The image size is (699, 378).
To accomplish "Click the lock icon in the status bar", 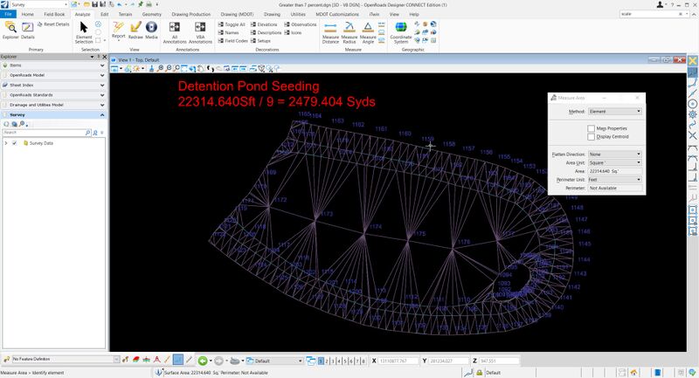I will pyautogui.click(x=479, y=373).
